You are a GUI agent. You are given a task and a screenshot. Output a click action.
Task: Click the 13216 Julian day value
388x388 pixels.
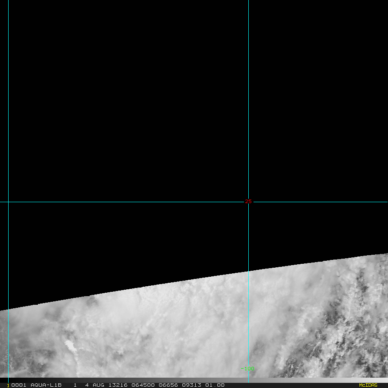point(118,385)
